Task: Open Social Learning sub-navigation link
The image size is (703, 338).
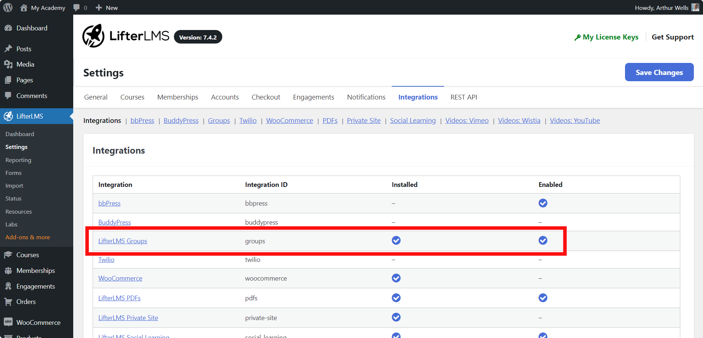Action: 413,121
